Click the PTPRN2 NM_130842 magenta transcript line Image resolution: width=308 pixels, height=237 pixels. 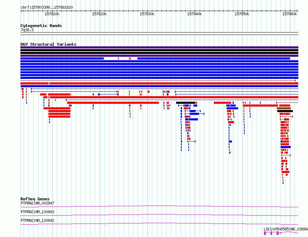pyautogui.click(x=159, y=224)
